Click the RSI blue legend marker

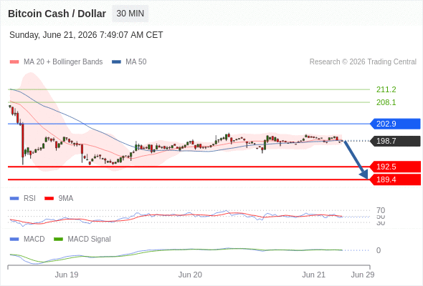(14, 199)
